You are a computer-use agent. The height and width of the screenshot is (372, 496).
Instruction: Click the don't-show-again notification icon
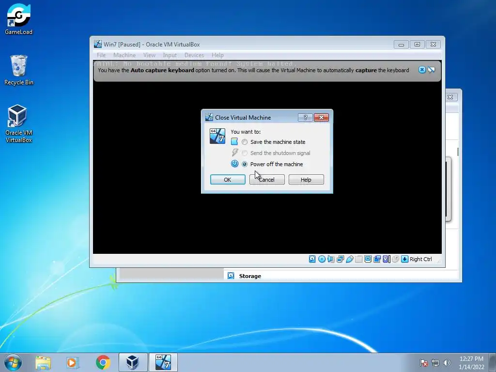tap(432, 70)
